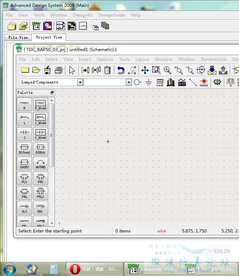Click the palette scrollbar down arrow
Image resolution: width=239 pixels, height=276 pixels.
coord(52,223)
